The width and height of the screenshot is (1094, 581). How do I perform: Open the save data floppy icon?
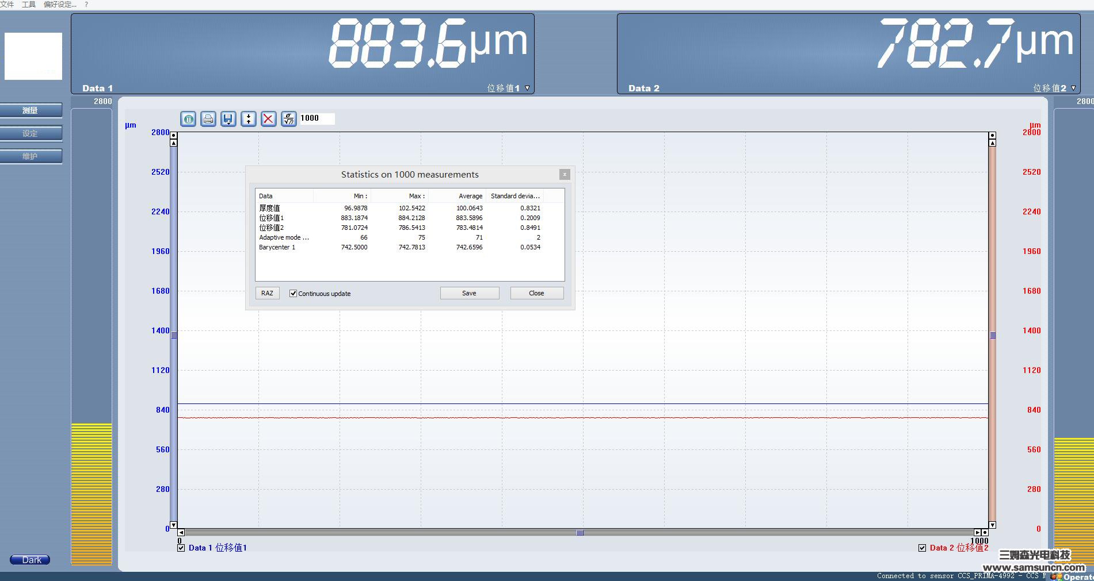point(228,119)
